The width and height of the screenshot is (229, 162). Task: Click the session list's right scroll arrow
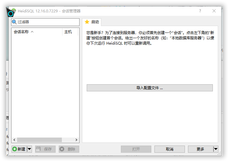click(x=77, y=140)
